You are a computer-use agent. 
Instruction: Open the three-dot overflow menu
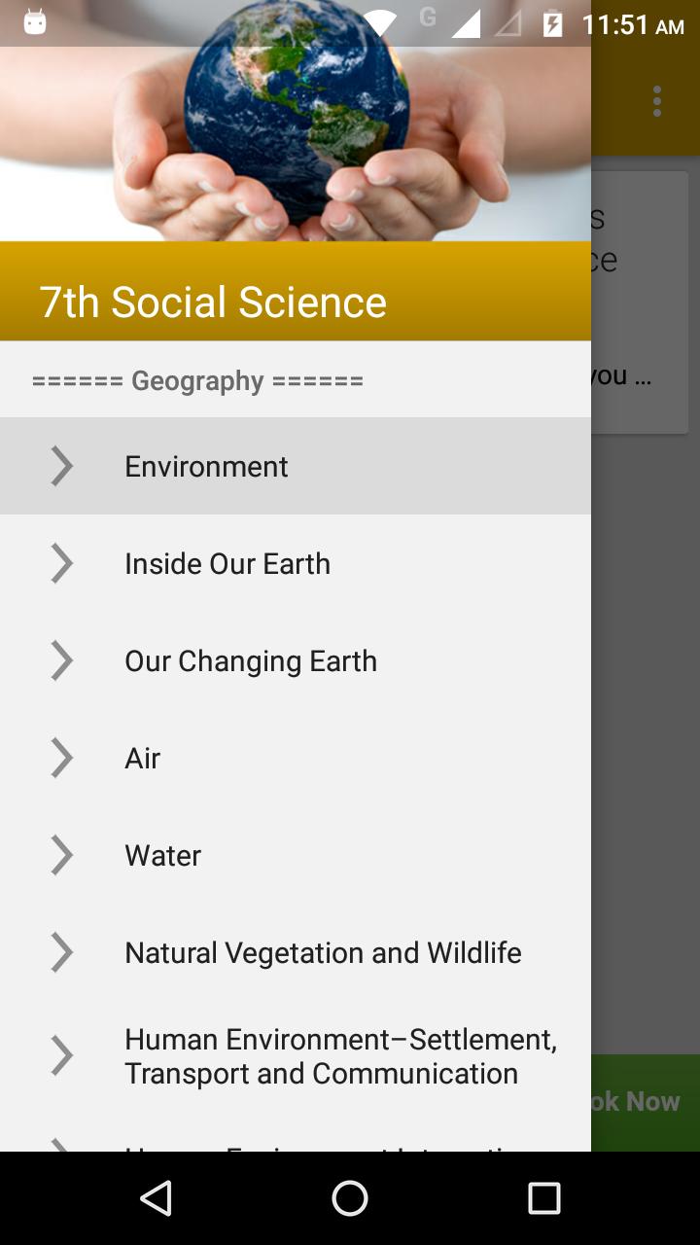click(x=657, y=101)
